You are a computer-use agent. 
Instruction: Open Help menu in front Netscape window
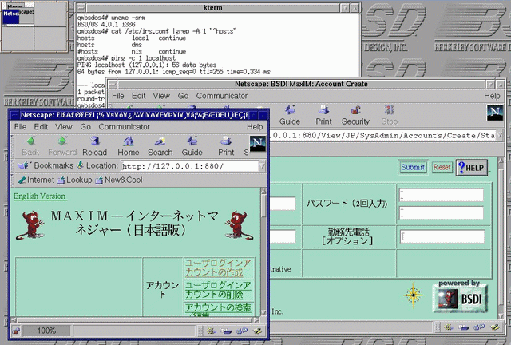pyautogui.click(x=255, y=126)
